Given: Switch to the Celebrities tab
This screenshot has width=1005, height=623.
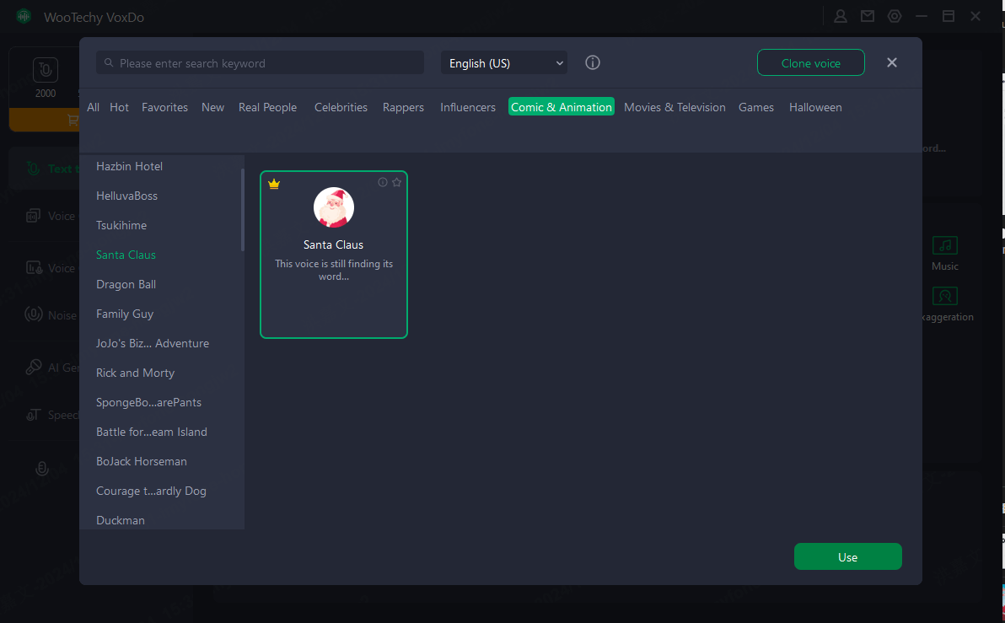Looking at the screenshot, I should 341,107.
